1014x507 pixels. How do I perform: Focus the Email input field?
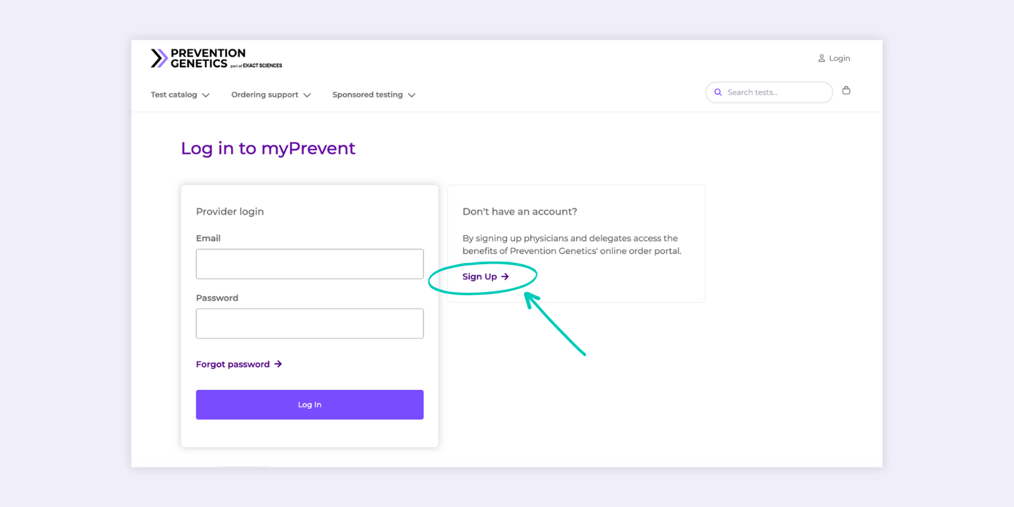point(309,264)
